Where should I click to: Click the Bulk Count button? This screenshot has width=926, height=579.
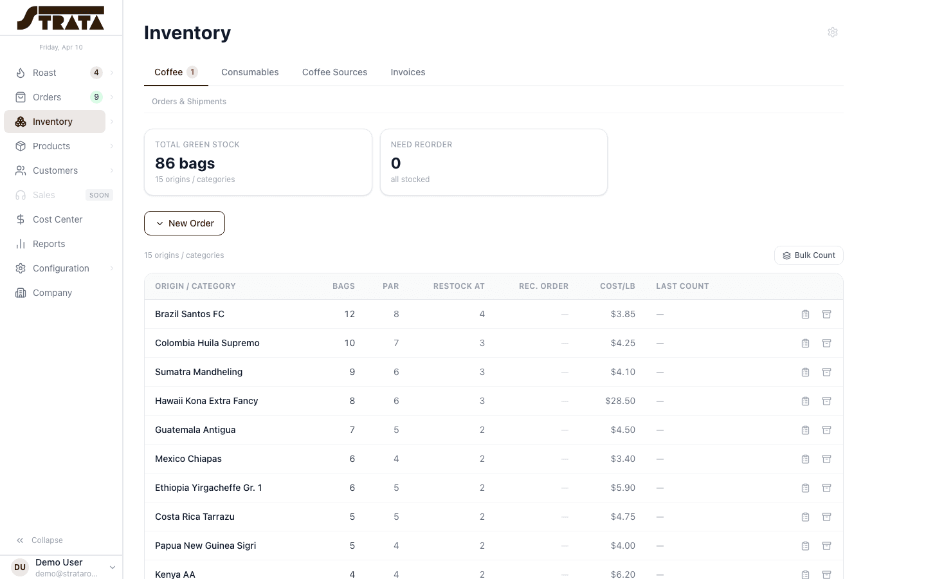[x=808, y=255]
